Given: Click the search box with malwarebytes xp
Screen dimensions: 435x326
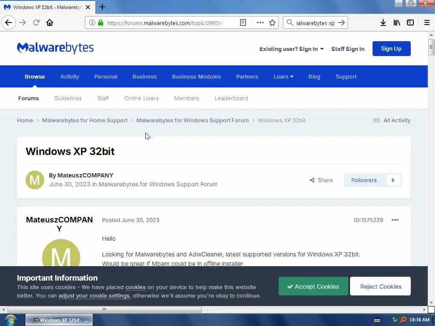Looking at the screenshot, I should pos(315,23).
